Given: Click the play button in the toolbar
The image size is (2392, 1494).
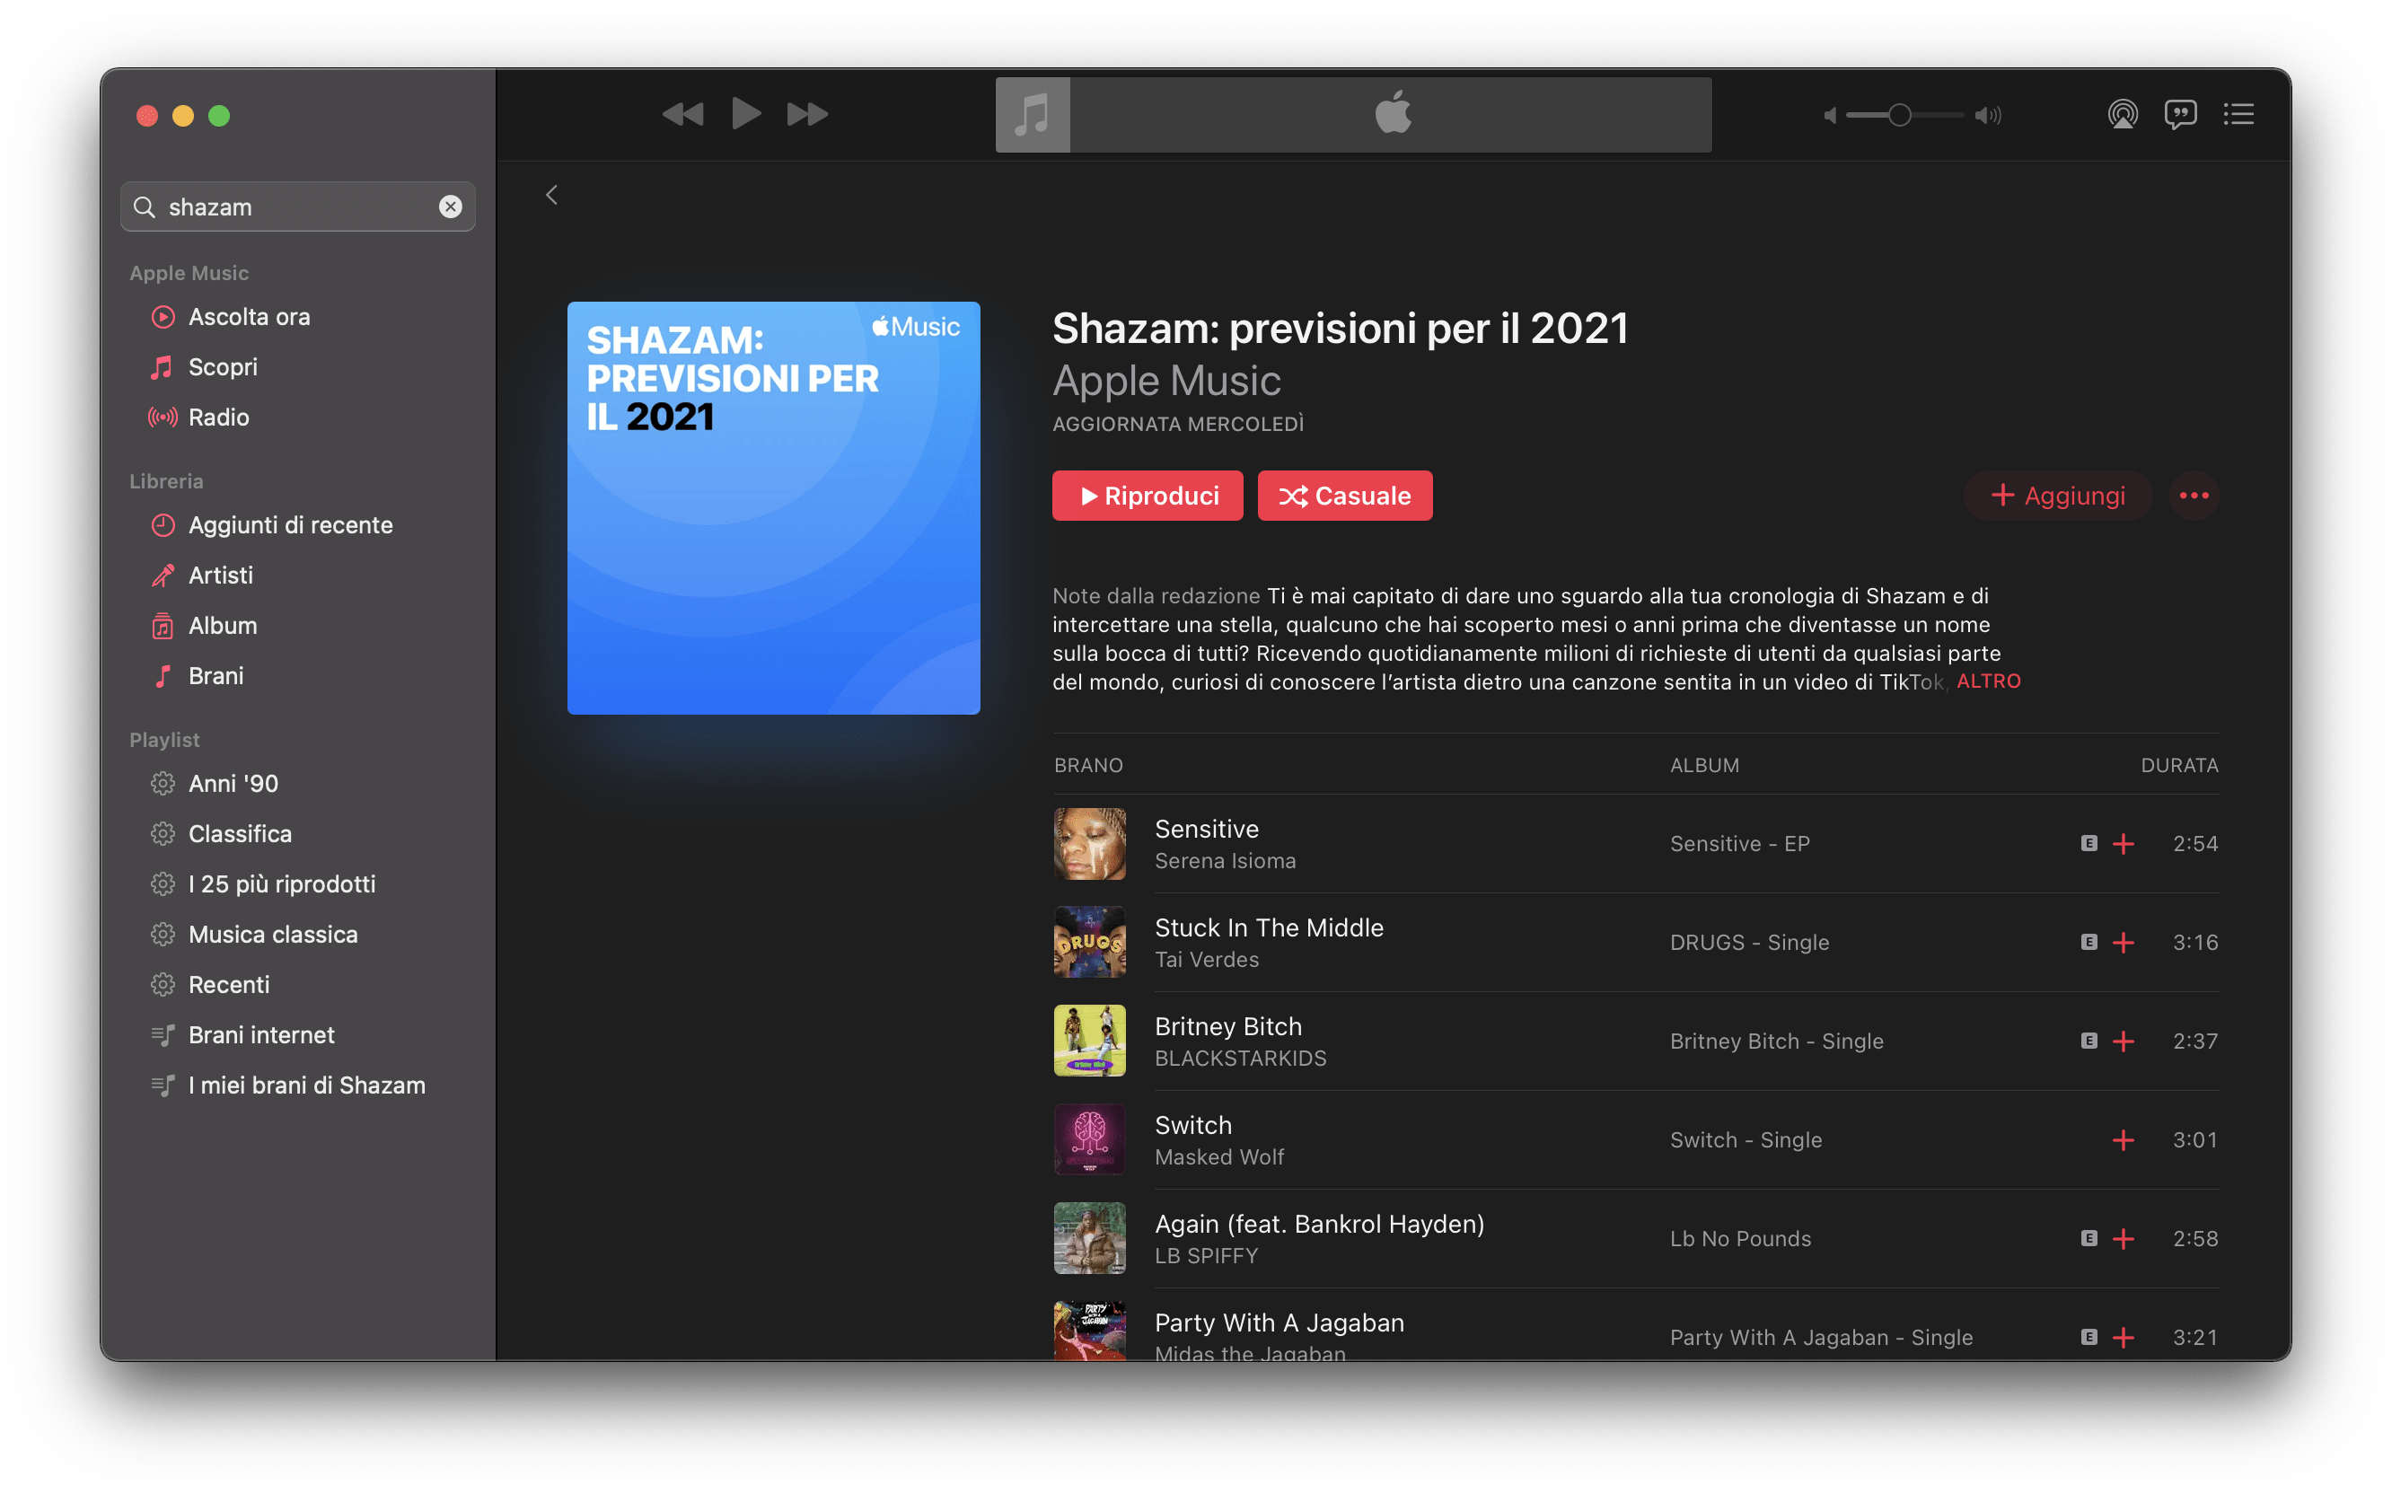Looking at the screenshot, I should point(746,115).
